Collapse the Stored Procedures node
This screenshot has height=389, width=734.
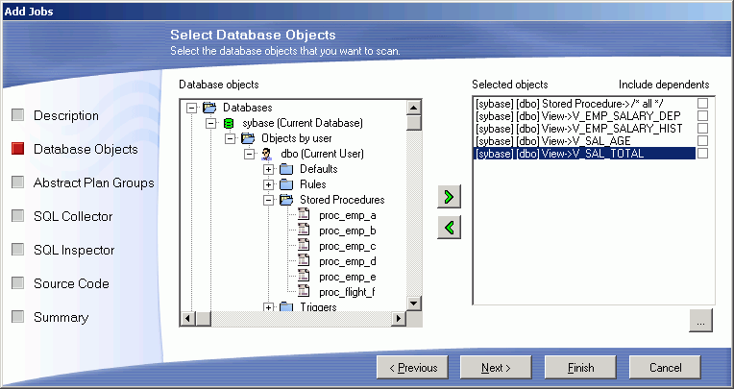point(268,200)
